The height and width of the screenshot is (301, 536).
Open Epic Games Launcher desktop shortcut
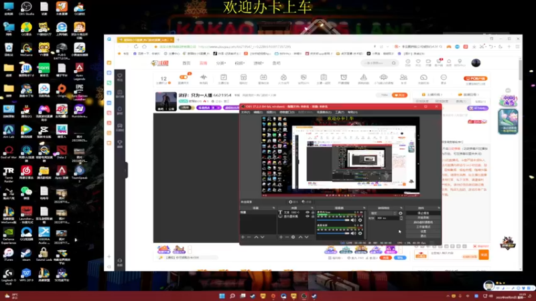tap(79, 92)
